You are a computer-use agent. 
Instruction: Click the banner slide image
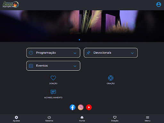(82, 26)
